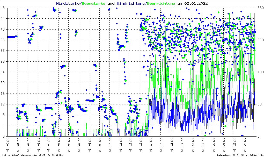Click the 00:00 time label on the x-axis
The width and height of the screenshot is (264, 157).
(8, 146)
